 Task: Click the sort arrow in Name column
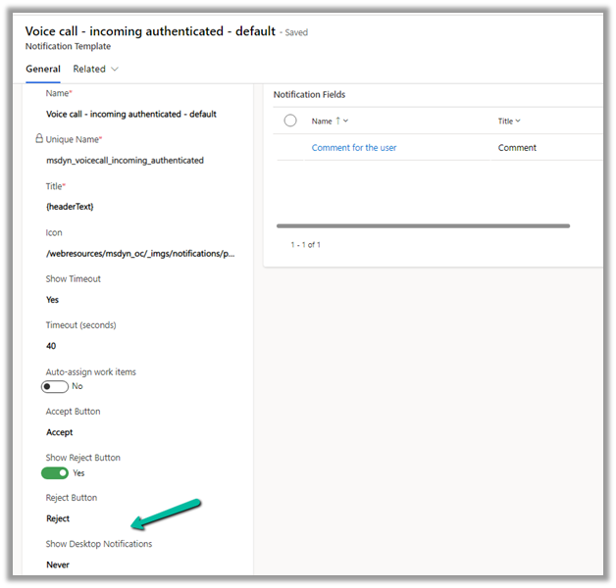tap(338, 122)
